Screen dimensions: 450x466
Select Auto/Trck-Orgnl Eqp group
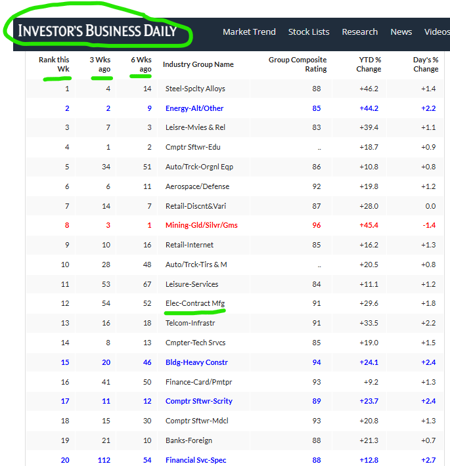point(199,167)
